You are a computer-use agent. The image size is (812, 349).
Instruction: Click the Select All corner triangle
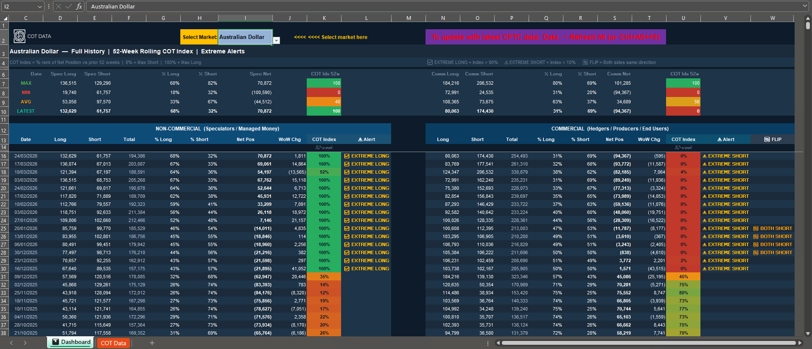tap(5, 18)
